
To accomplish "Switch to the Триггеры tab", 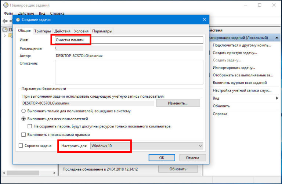I will 43,31.
